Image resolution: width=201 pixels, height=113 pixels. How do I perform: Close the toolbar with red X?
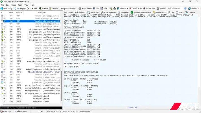(x=199, y=8)
